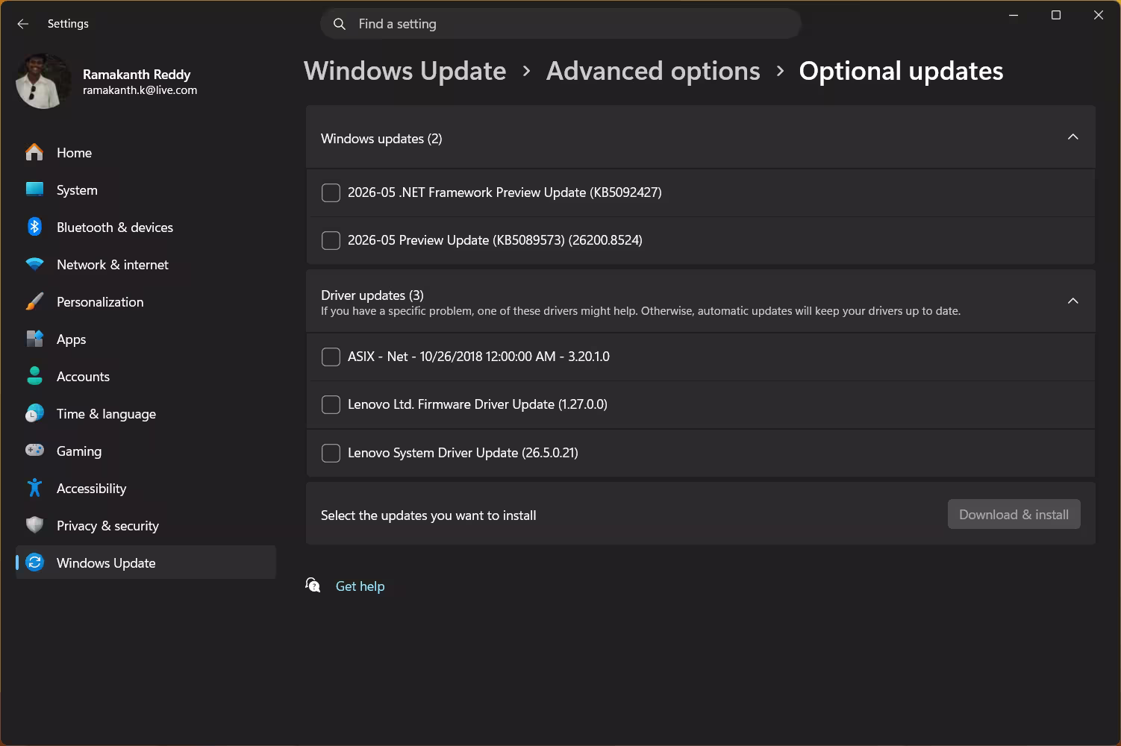The width and height of the screenshot is (1121, 746).
Task: Click the Bluetooth icon in sidebar
Action: pos(34,227)
